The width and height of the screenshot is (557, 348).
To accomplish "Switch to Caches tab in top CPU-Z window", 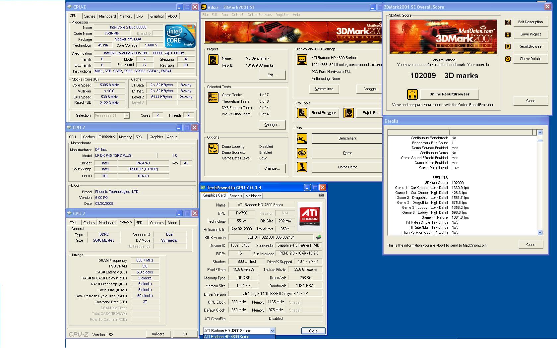I will pyautogui.click(x=89, y=16).
